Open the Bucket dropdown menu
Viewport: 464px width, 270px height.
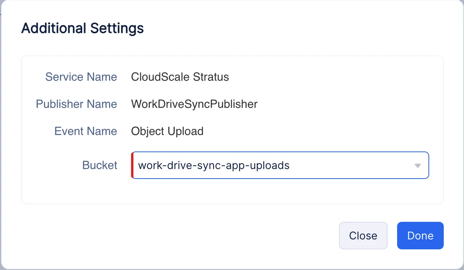(x=280, y=165)
